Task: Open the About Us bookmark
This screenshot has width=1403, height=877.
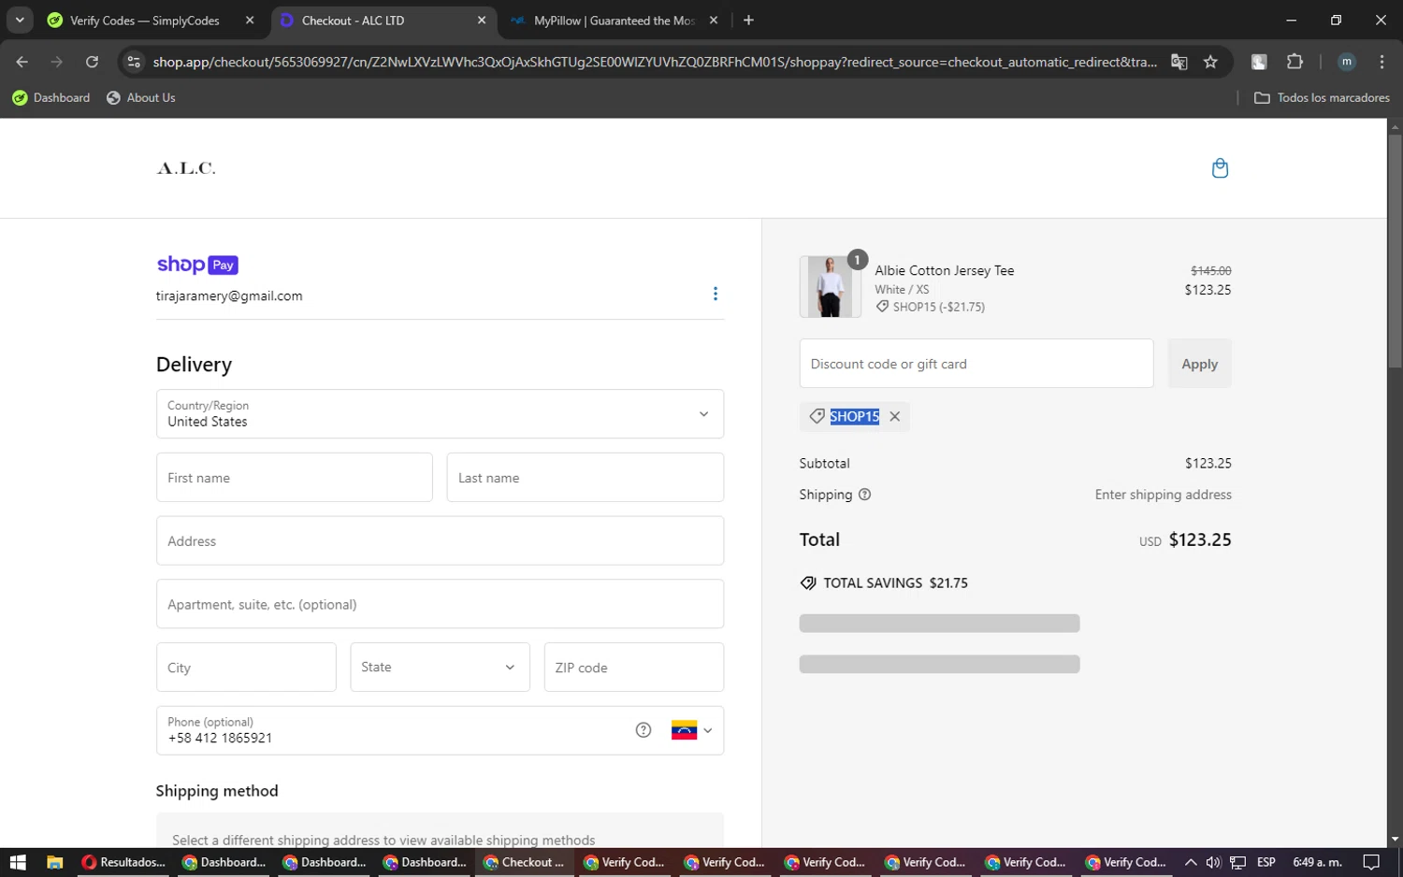Action: [x=141, y=98]
